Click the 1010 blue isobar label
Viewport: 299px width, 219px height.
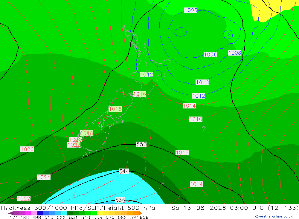point(202,82)
